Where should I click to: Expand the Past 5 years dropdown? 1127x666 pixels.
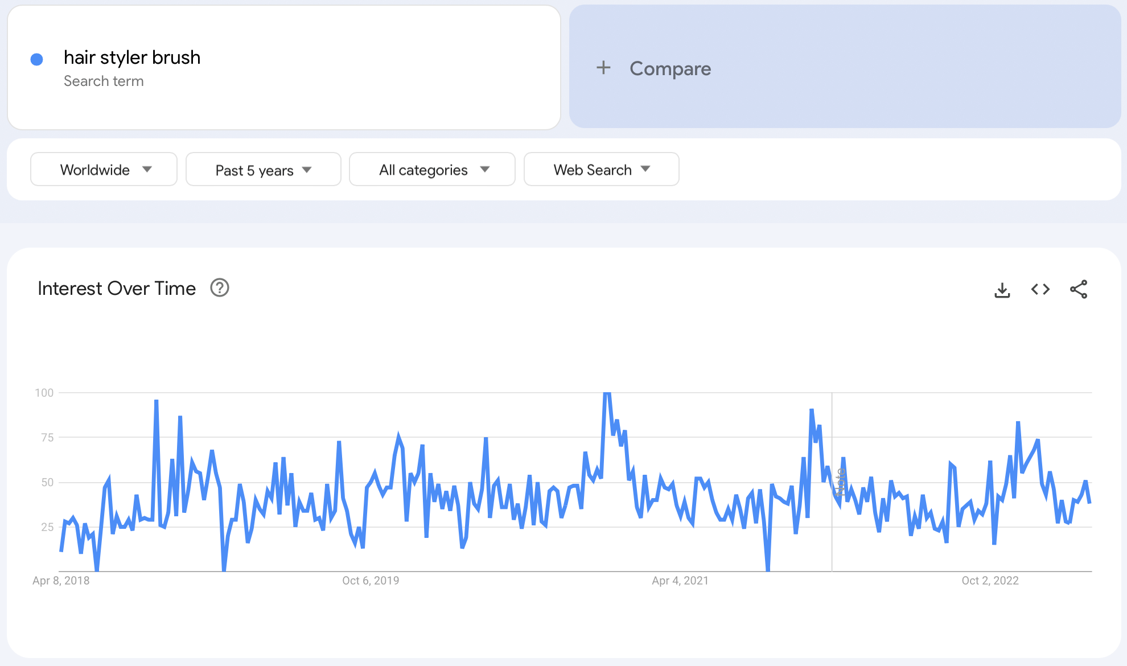click(263, 170)
